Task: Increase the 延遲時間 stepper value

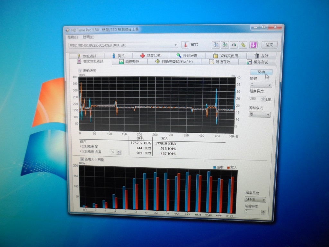Action: (x=263, y=211)
